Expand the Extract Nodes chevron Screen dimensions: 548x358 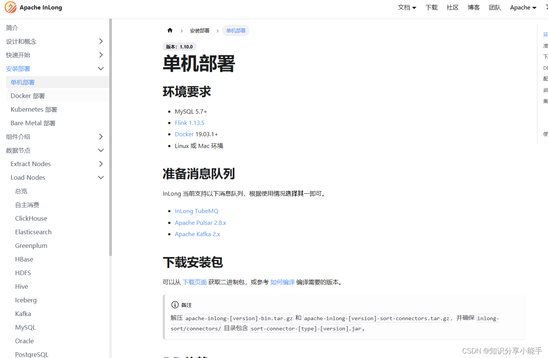(x=101, y=164)
